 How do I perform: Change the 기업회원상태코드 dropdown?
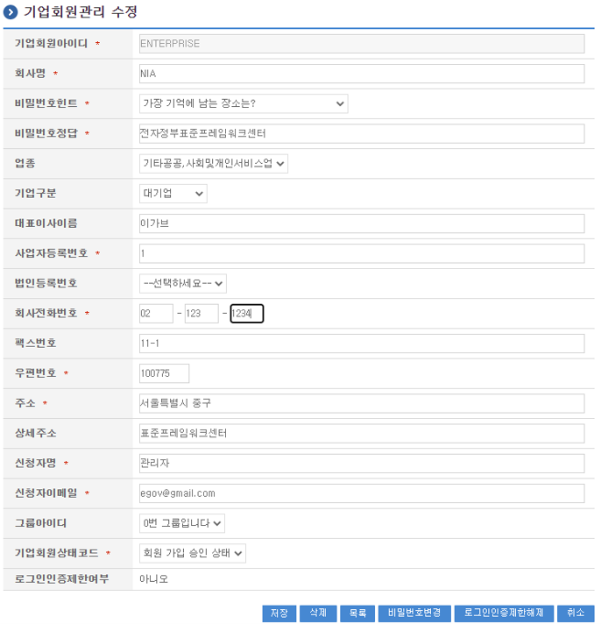[x=192, y=552]
